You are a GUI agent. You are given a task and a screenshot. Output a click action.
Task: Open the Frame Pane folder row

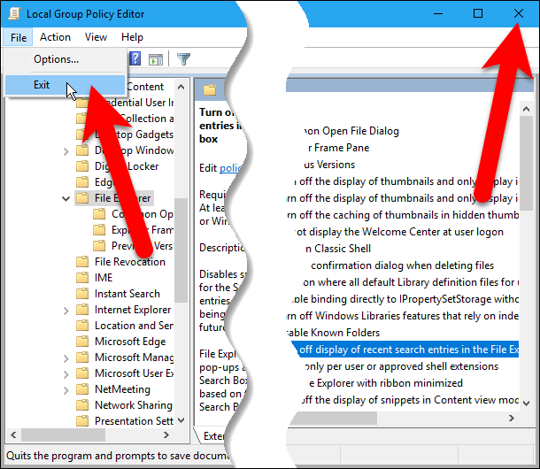pyautogui.click(x=338, y=148)
